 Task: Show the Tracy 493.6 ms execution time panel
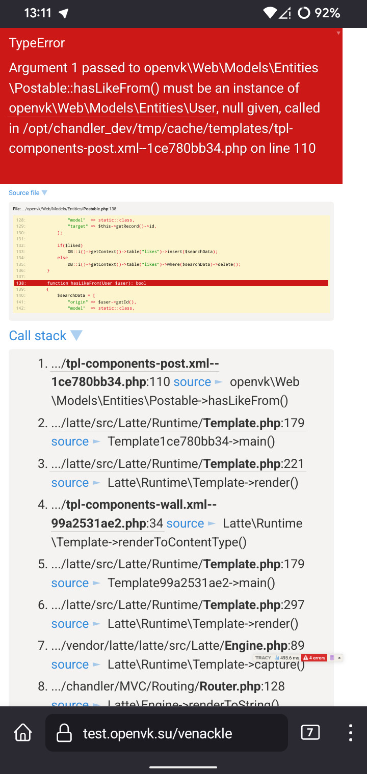coord(286,658)
